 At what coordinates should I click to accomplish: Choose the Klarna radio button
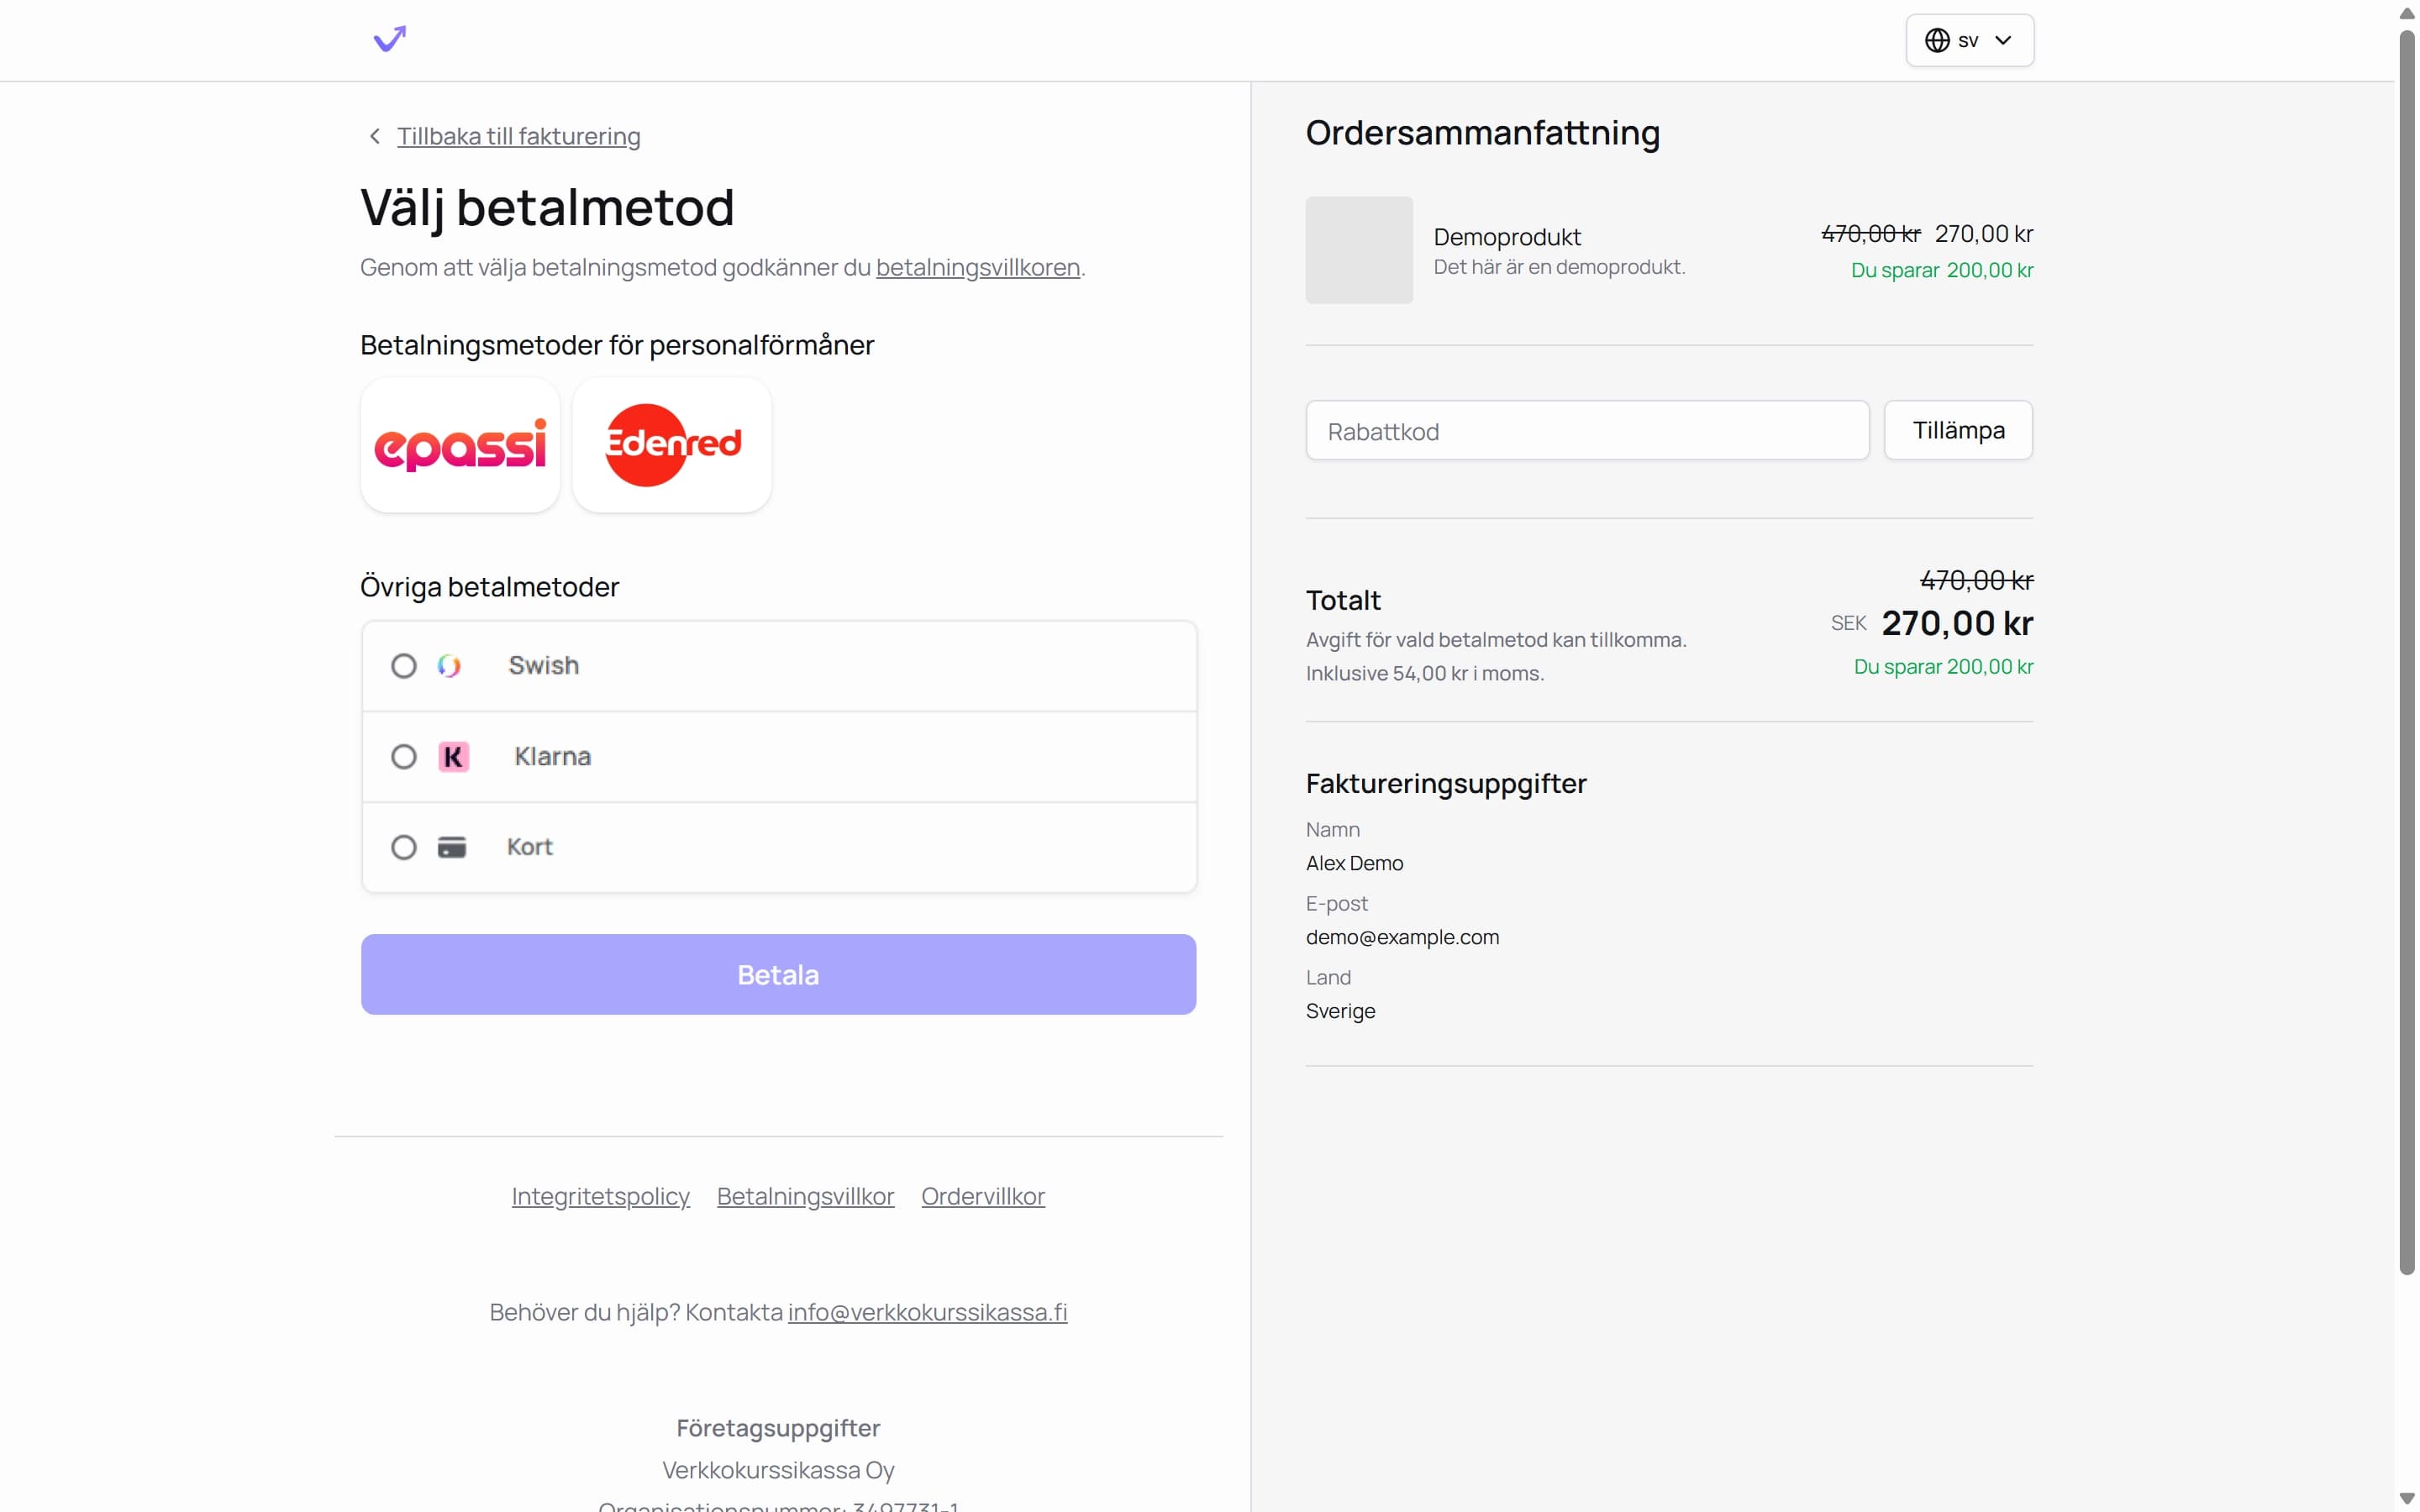point(403,757)
